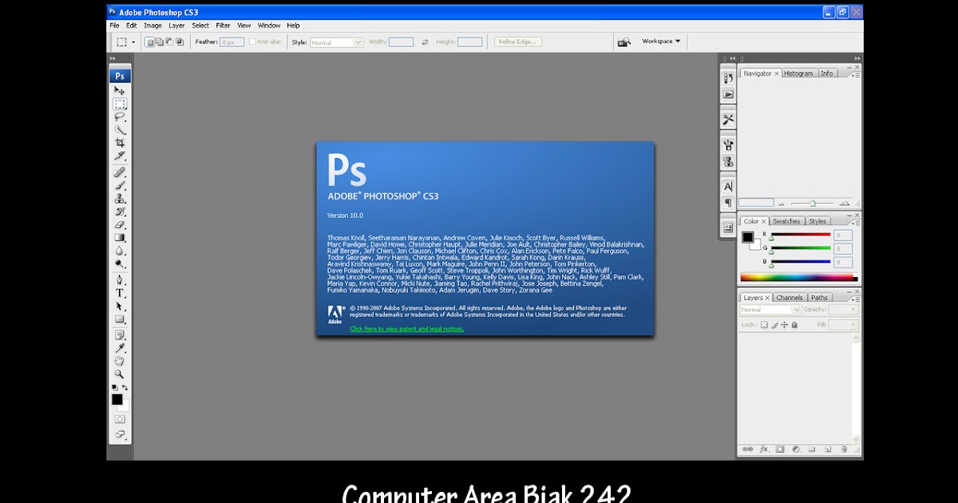Toggle lock transparent pixels in Layers
The width and height of the screenshot is (958, 503).
pyautogui.click(x=763, y=325)
